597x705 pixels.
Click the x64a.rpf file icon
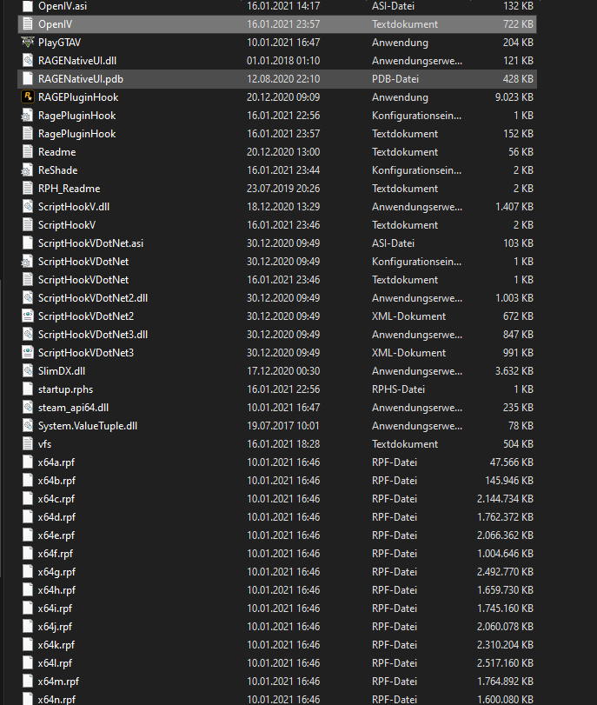(28, 462)
